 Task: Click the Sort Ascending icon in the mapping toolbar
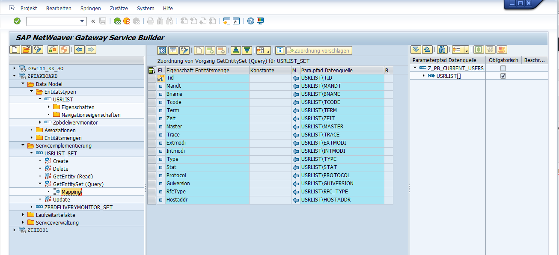tap(235, 50)
